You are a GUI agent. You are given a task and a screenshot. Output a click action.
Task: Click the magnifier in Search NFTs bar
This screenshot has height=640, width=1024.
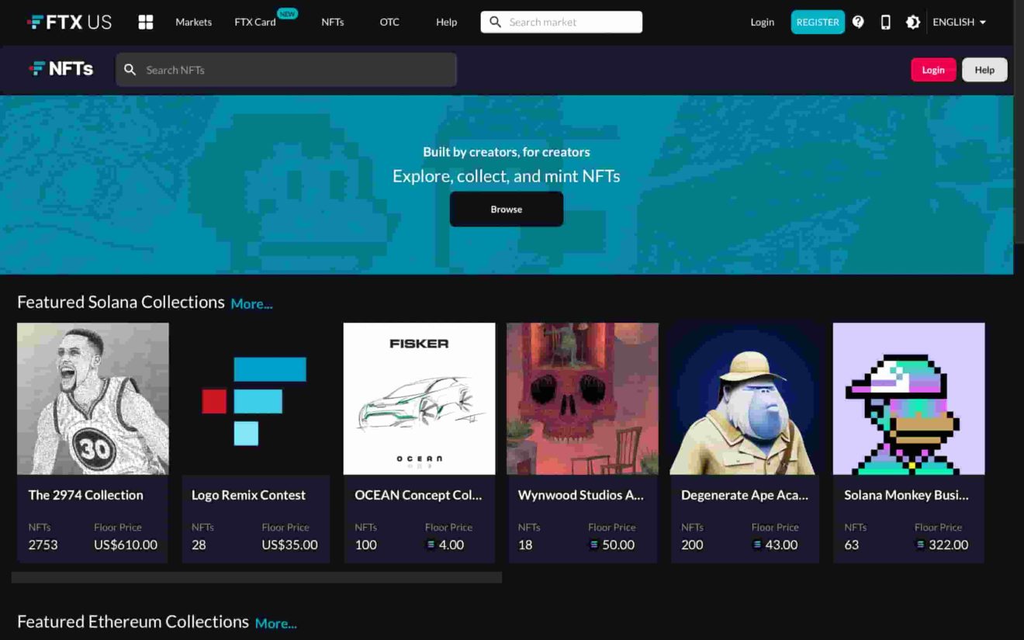click(x=130, y=70)
